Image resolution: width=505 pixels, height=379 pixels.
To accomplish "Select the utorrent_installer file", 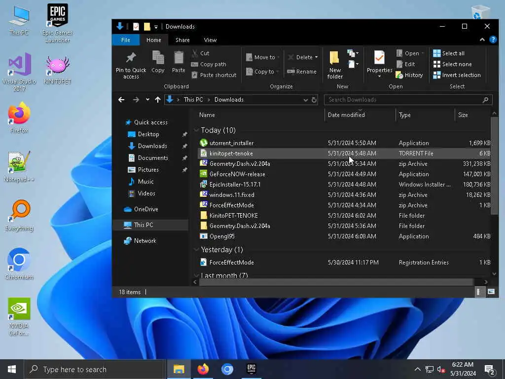I will [344, 143].
